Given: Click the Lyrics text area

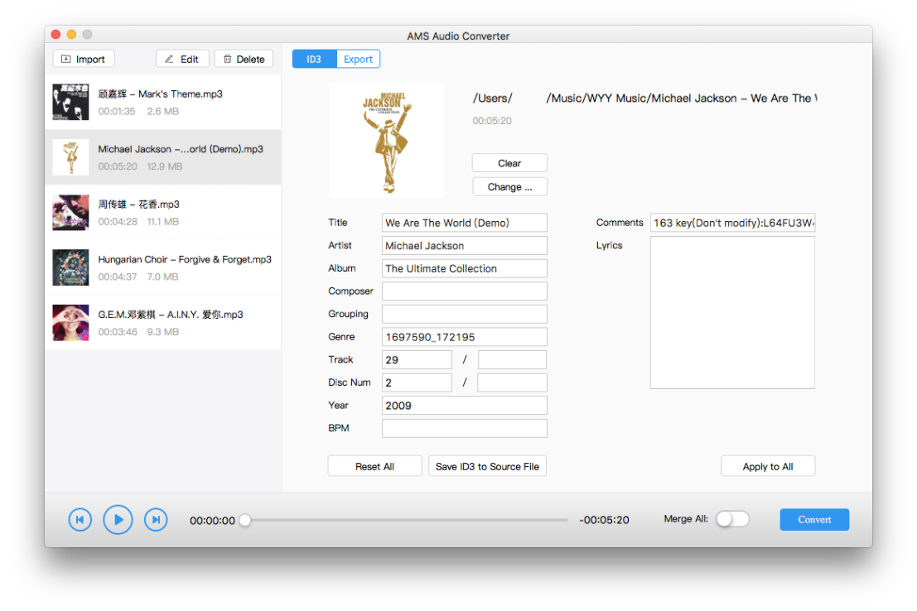Looking at the screenshot, I should point(733,313).
